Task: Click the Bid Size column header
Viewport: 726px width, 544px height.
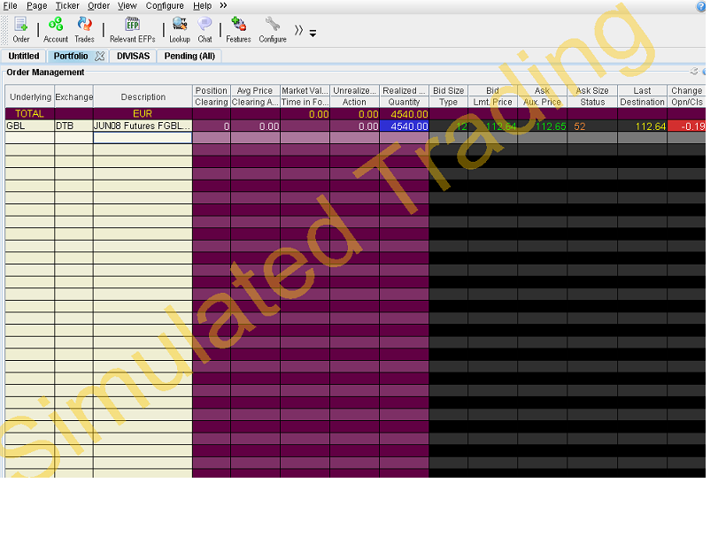Action: (x=448, y=90)
